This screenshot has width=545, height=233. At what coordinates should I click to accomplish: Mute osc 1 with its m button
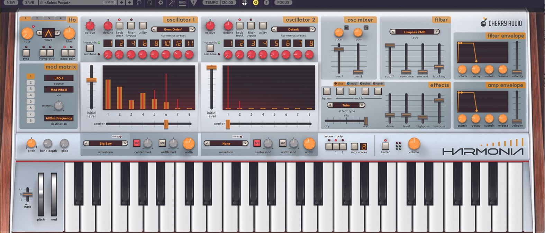pos(347,28)
